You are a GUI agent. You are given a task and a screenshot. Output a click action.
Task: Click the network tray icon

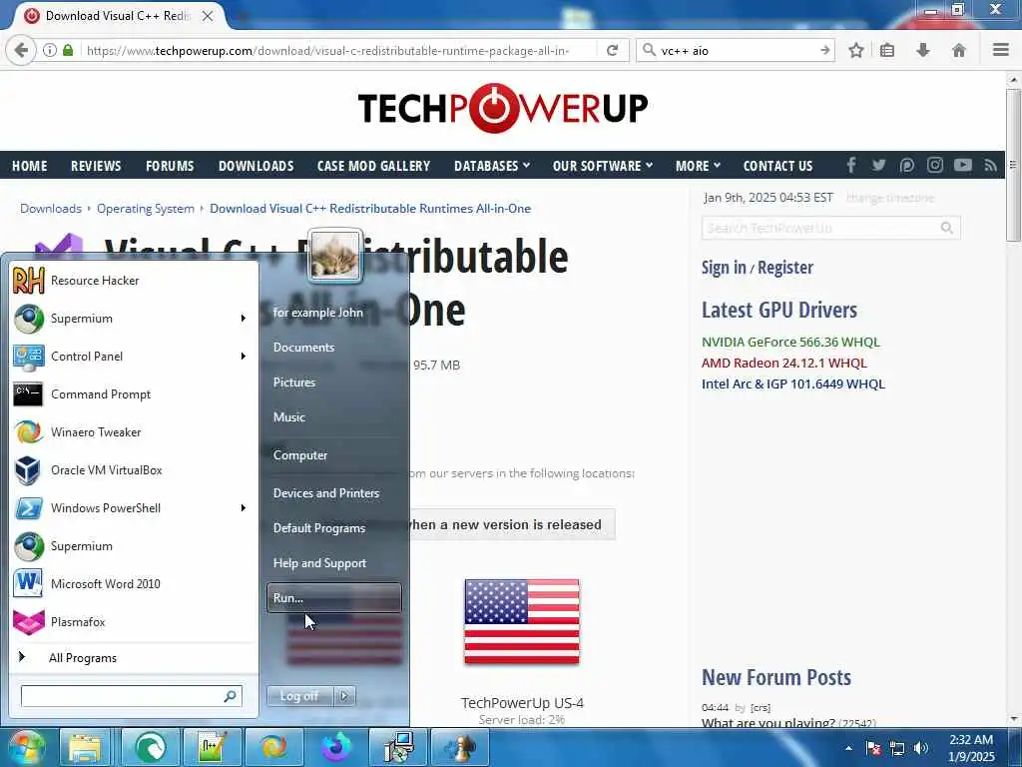coord(897,748)
